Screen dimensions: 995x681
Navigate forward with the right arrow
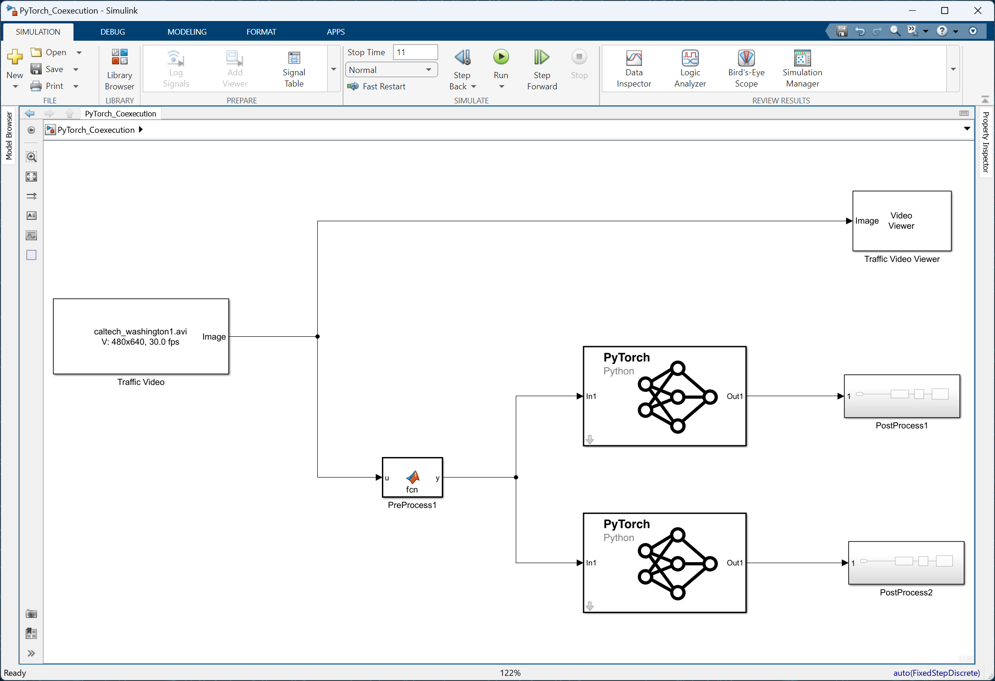point(50,114)
